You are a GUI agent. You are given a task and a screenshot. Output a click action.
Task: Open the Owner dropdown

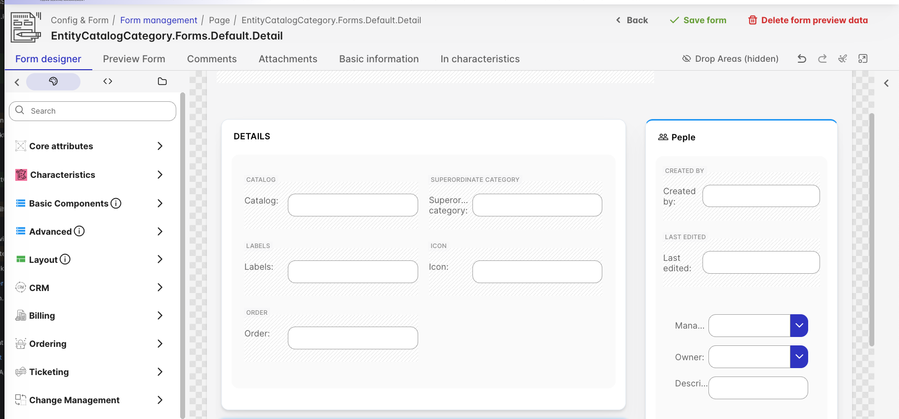click(x=799, y=357)
